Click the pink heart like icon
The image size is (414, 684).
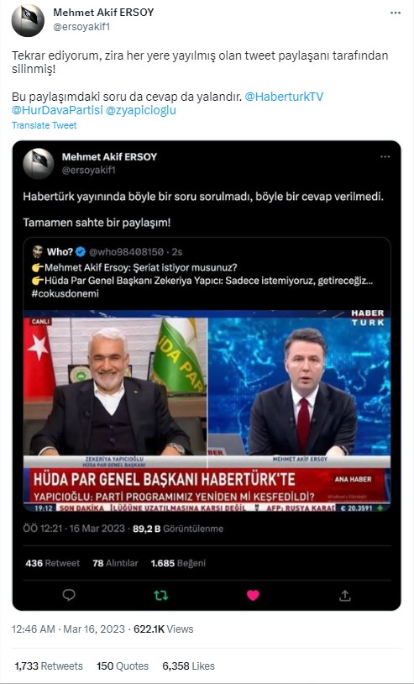pos(253,595)
